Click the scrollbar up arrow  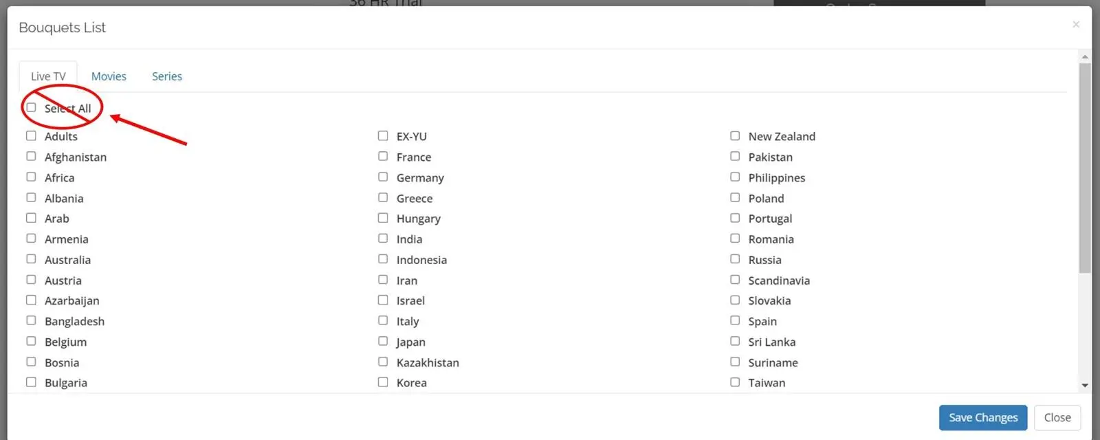tap(1085, 57)
